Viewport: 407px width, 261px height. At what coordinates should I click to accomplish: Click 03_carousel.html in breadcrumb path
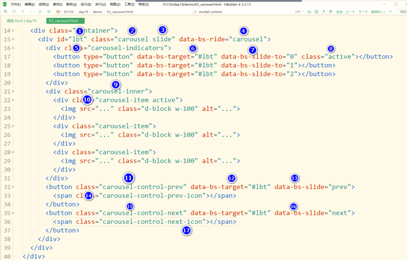click(120, 12)
